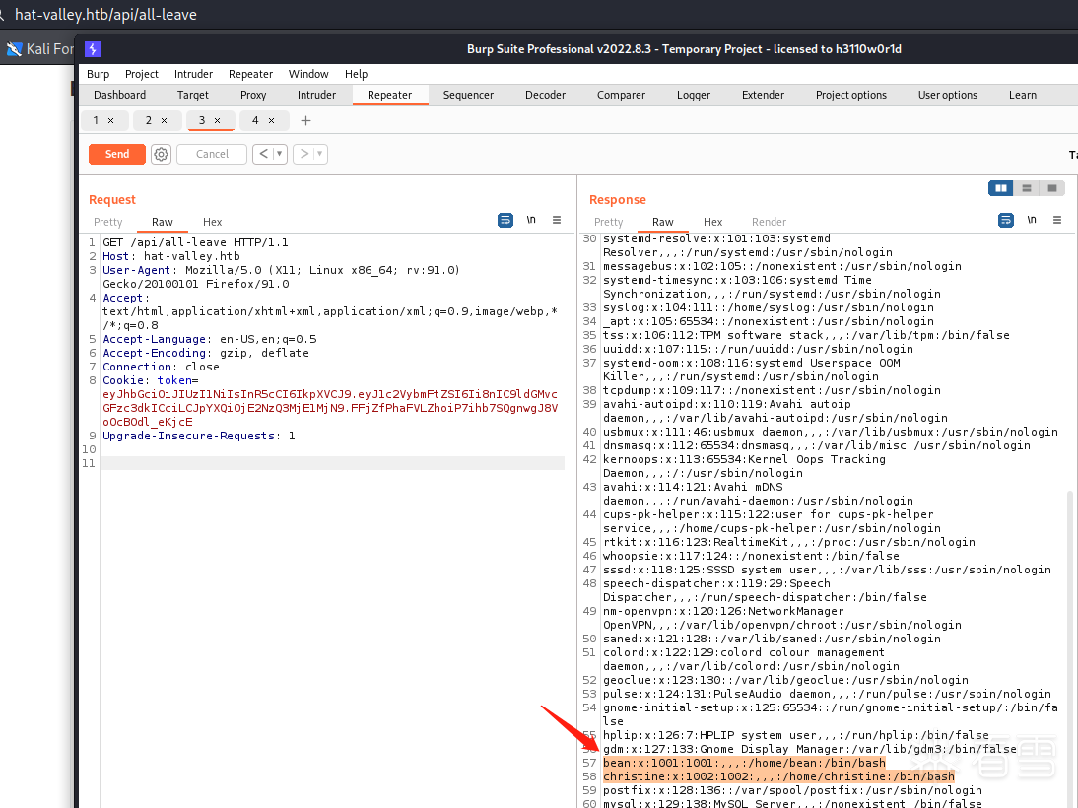Expand the back history dropdown arrow
Screen dimensions: 1078x808
(280, 154)
